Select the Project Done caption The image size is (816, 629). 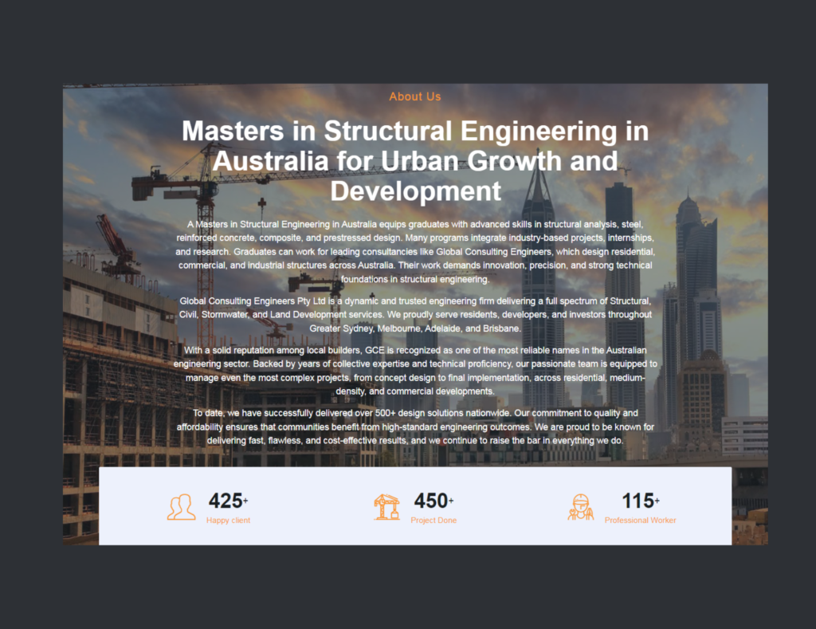[433, 521]
